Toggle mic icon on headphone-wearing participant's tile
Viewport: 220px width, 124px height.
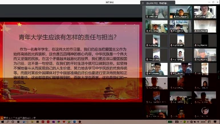click(195, 17)
